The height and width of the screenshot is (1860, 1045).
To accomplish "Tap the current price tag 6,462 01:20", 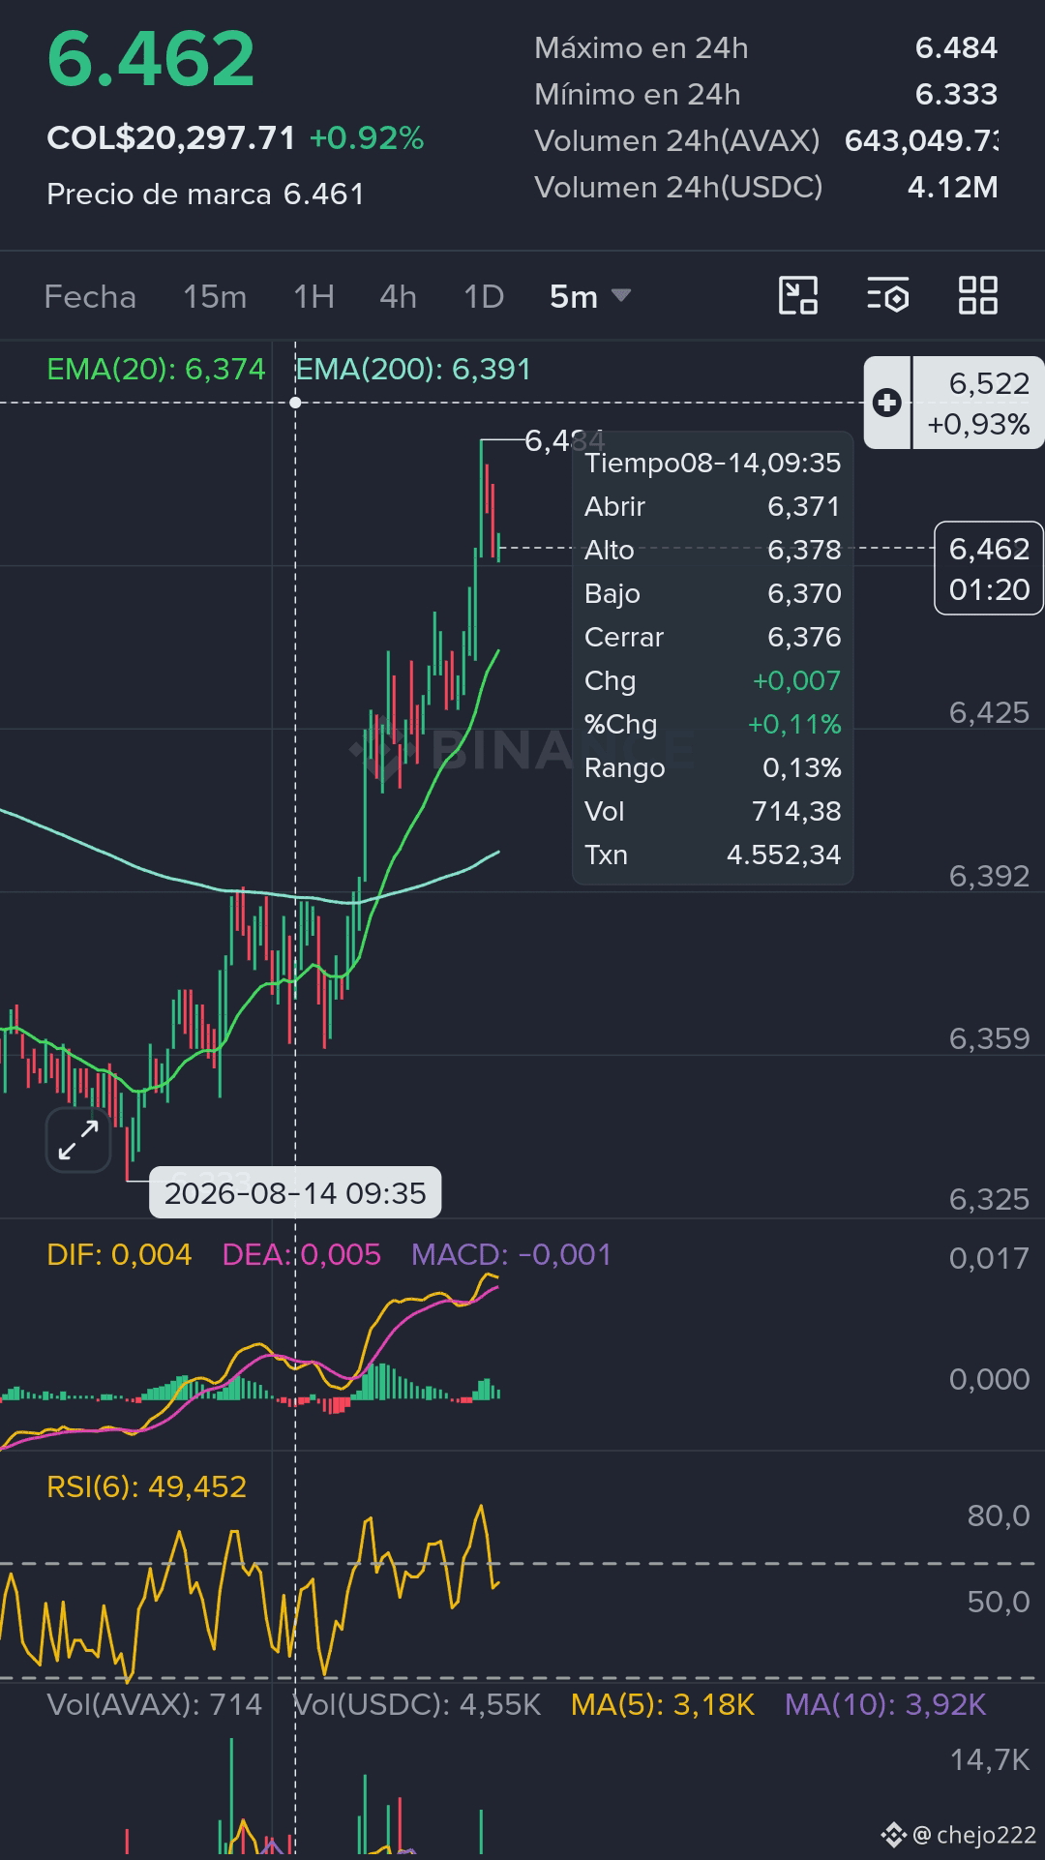I will [989, 568].
